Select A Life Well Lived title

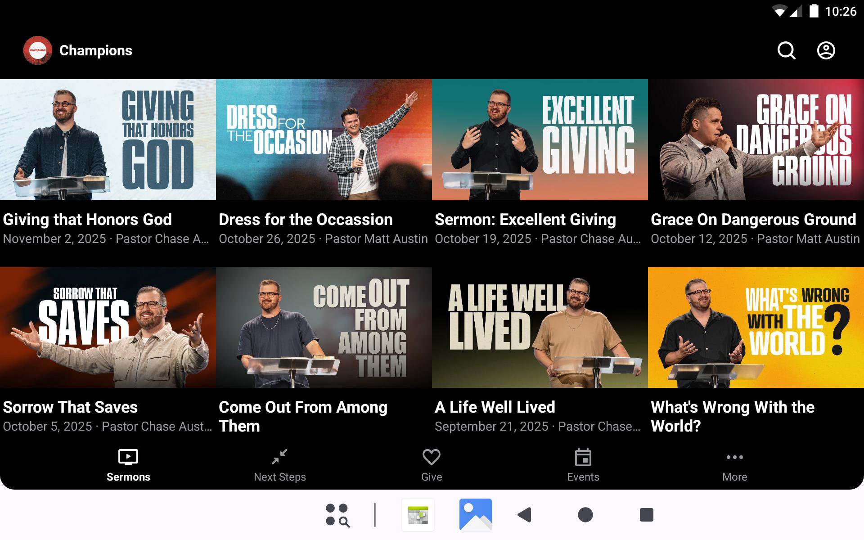point(495,407)
